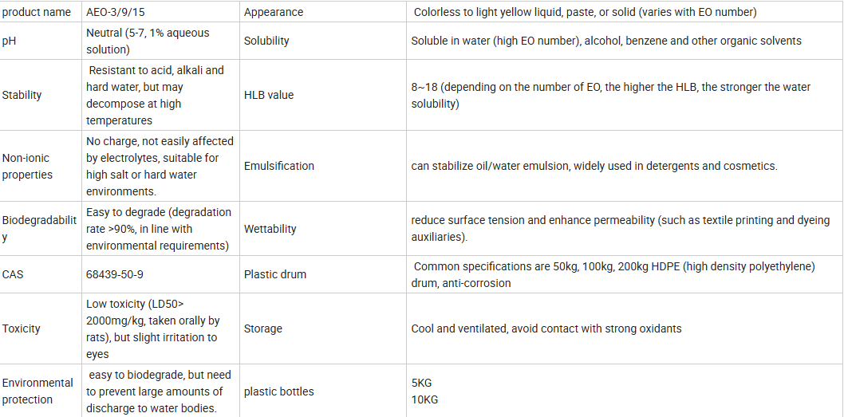Click the 'Stability' row label

[22, 95]
